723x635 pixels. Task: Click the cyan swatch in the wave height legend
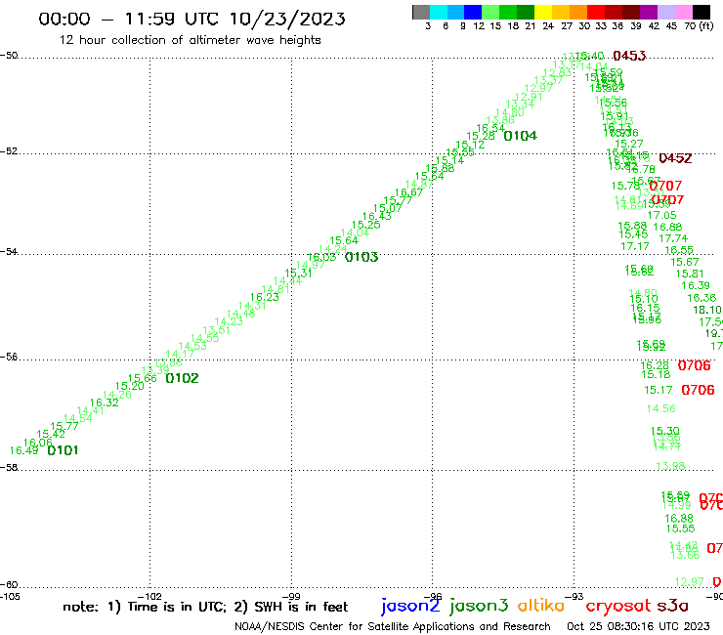(x=439, y=12)
